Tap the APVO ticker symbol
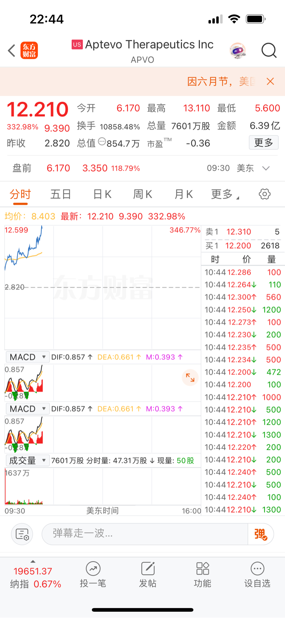 click(142, 60)
